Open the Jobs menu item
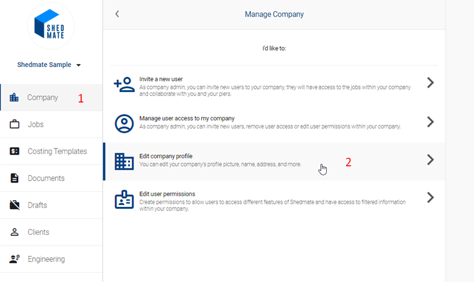Screen dimensions: 474x282 click(x=35, y=124)
